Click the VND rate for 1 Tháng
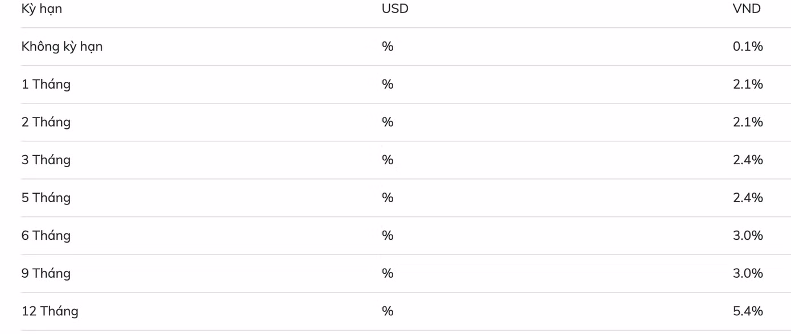The height and width of the screenshot is (334, 791). pyautogui.click(x=748, y=85)
